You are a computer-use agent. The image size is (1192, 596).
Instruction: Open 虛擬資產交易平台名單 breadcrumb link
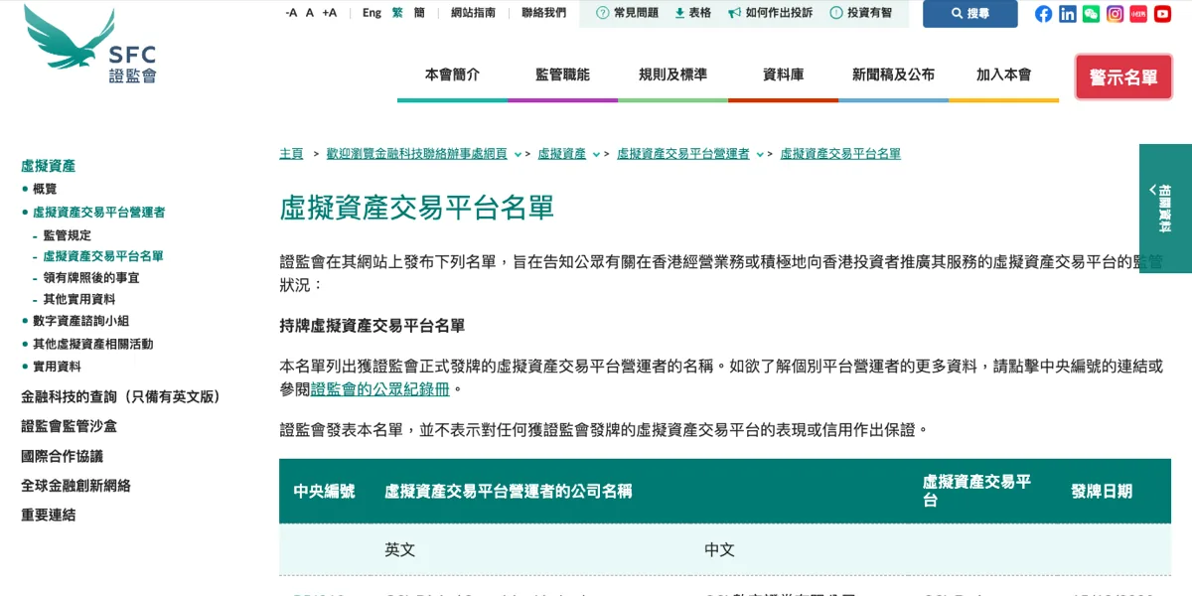(x=840, y=154)
